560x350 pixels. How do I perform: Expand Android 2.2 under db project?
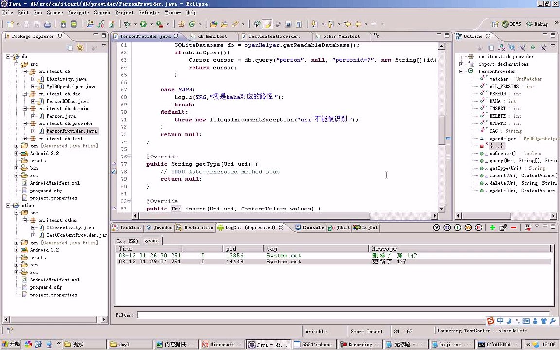click(x=17, y=153)
